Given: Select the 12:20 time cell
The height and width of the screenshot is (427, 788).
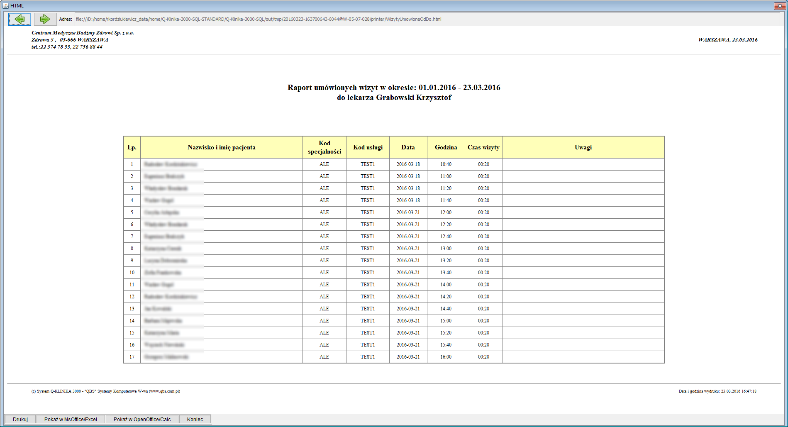Looking at the screenshot, I should coord(446,224).
